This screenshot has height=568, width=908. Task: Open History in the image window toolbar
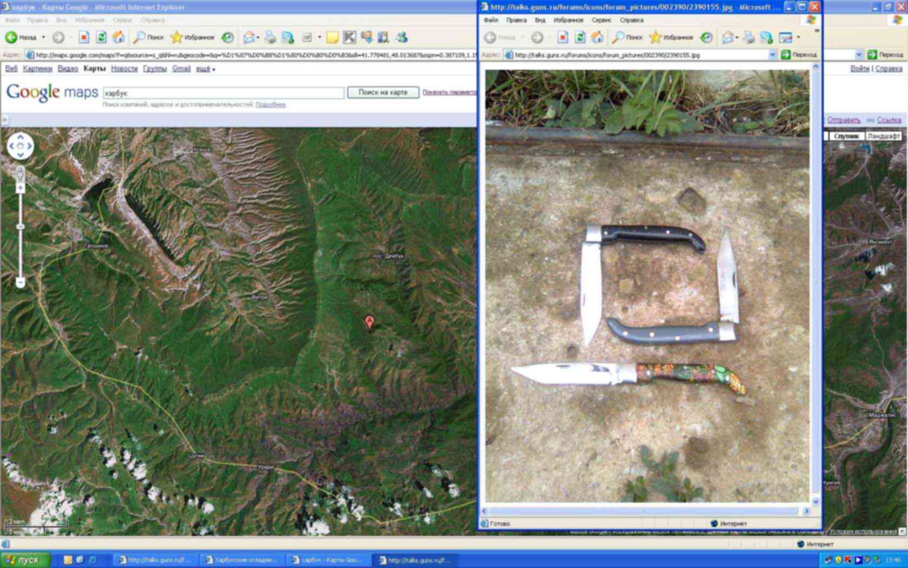pyautogui.click(x=706, y=37)
